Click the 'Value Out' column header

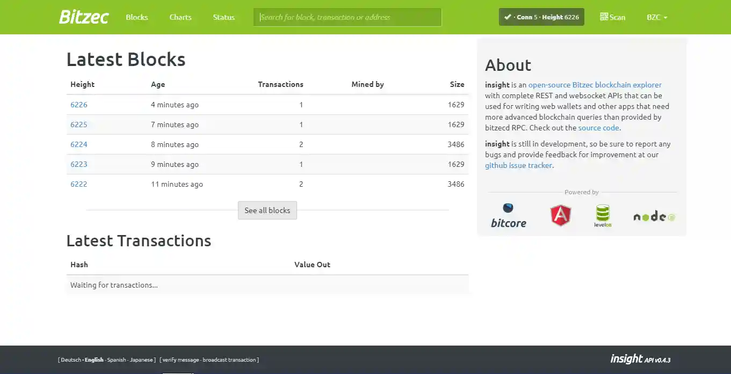coord(312,265)
